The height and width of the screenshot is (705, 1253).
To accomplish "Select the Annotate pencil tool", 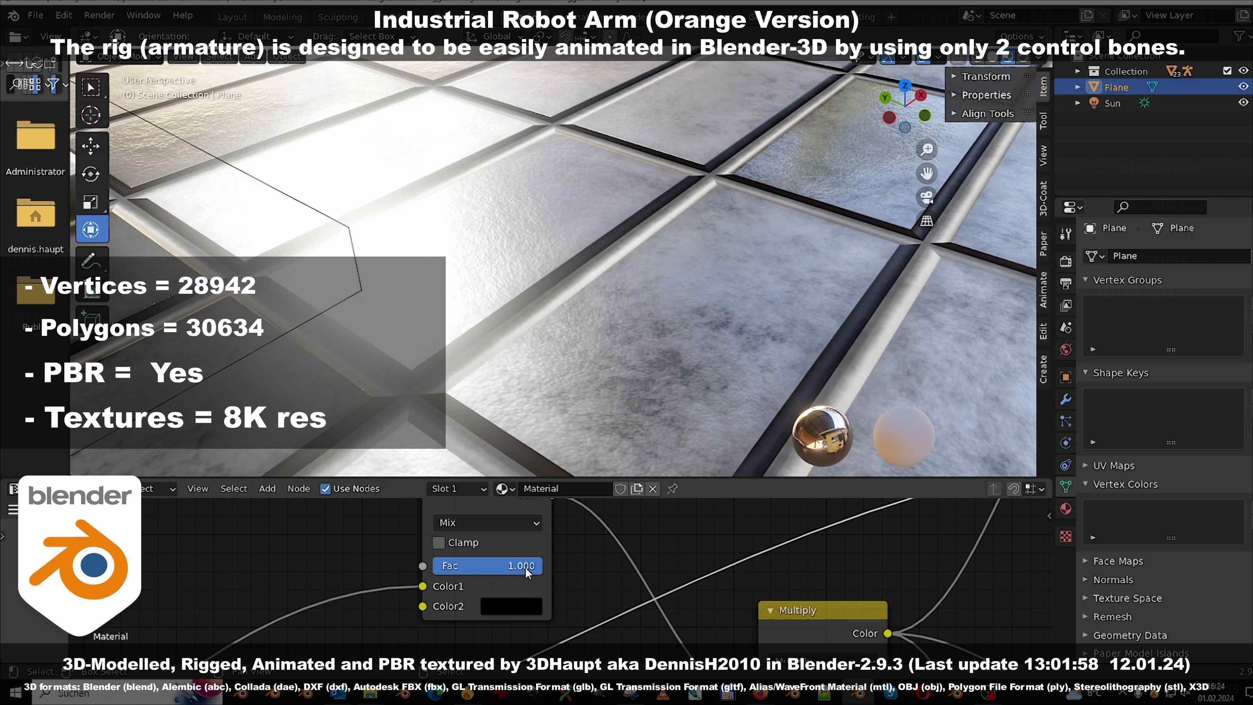I will (91, 261).
